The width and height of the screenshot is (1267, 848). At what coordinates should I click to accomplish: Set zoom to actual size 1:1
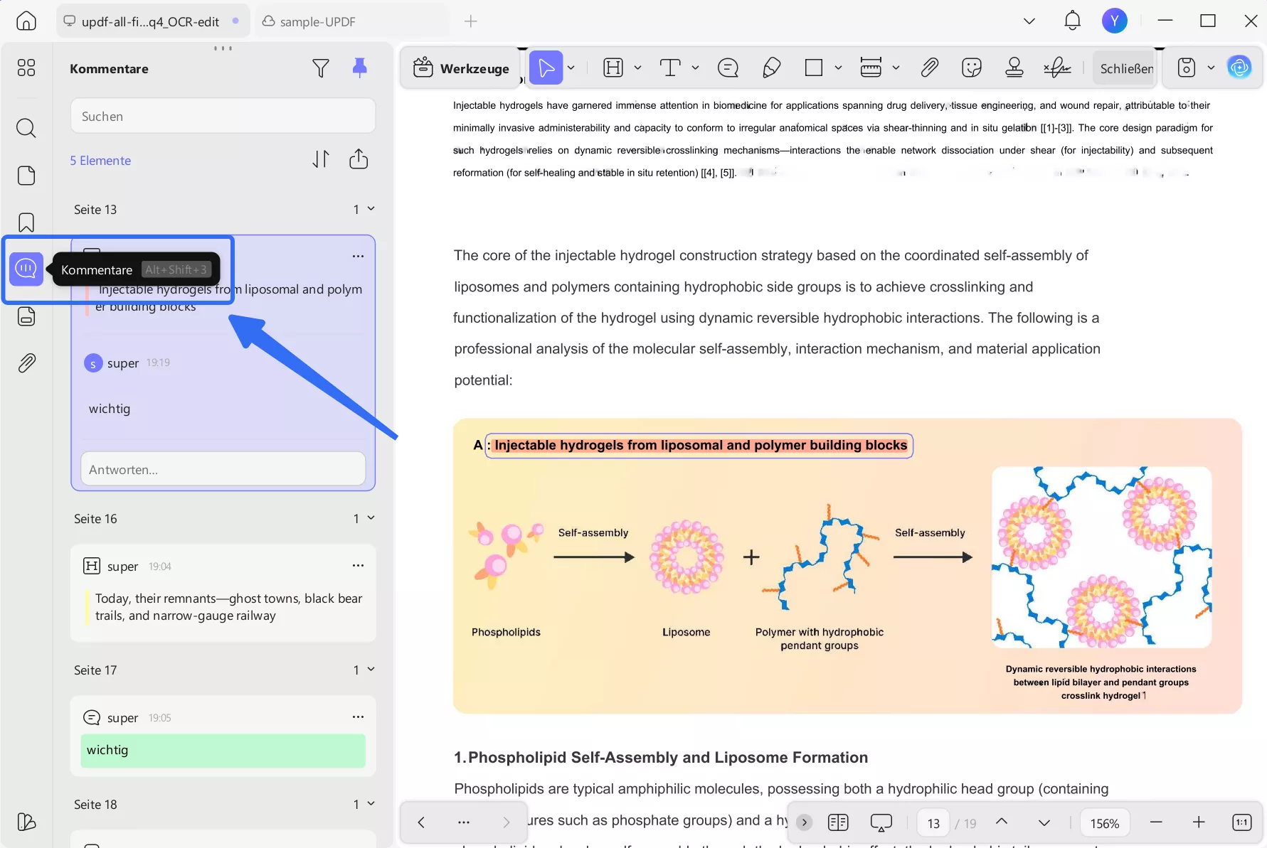[1241, 822]
